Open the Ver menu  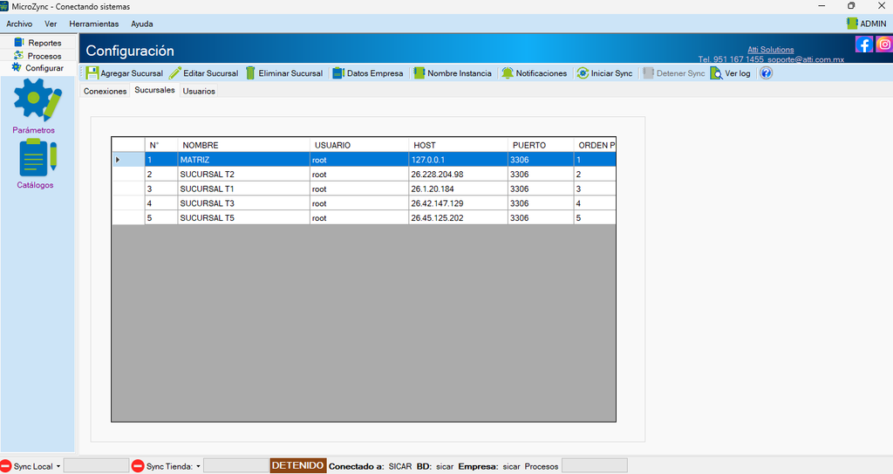click(51, 24)
